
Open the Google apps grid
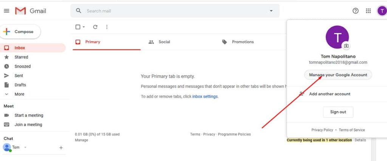pyautogui.click(x=368, y=11)
